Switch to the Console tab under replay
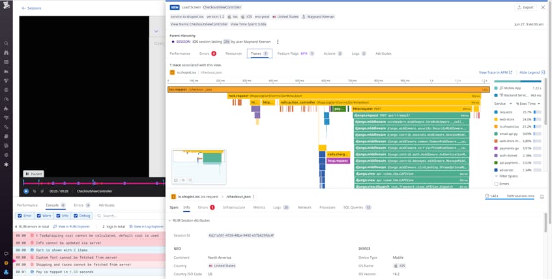Image resolution: width=552 pixels, height=279 pixels. pyautogui.click(x=55, y=205)
